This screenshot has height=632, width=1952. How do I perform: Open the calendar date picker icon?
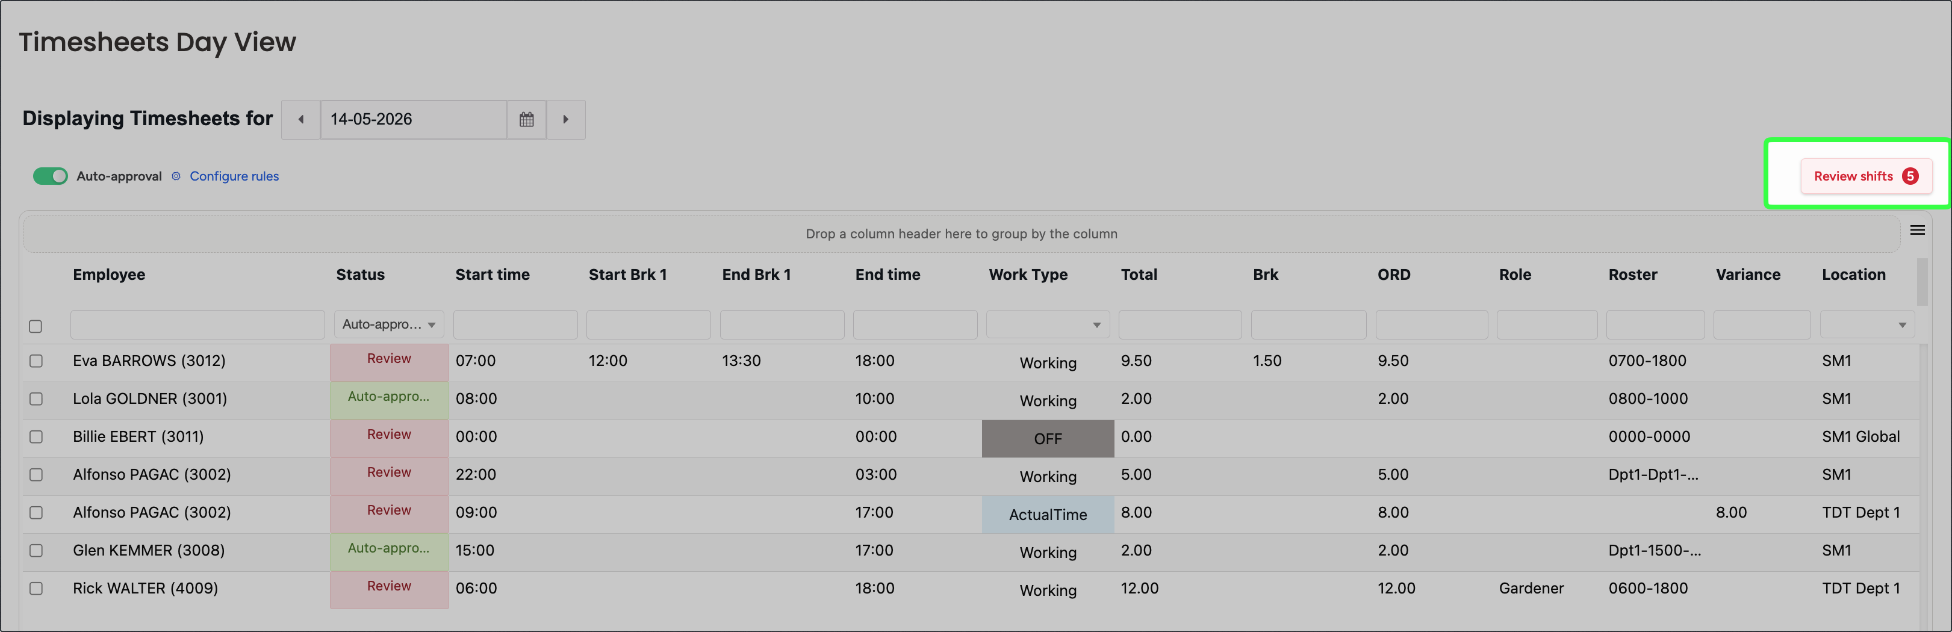tap(527, 119)
